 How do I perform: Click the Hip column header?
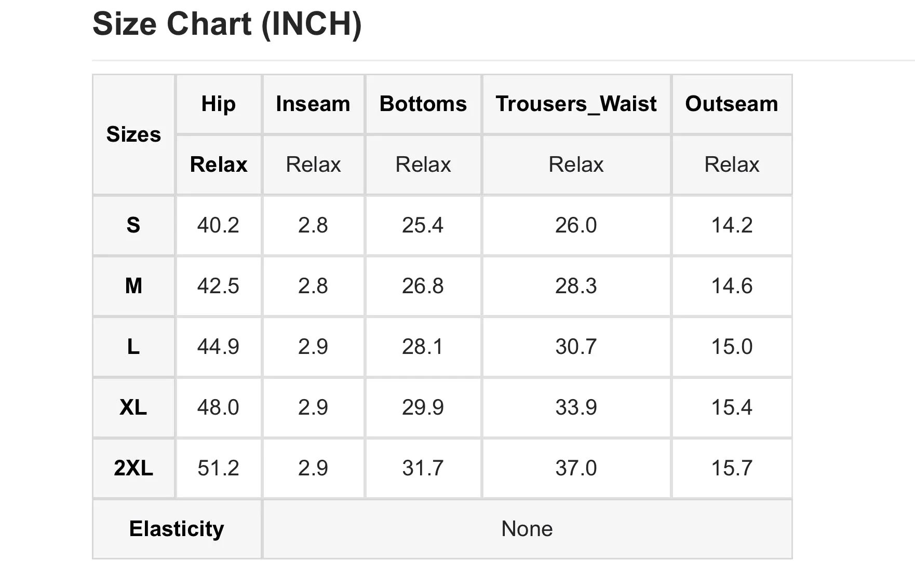point(219,104)
